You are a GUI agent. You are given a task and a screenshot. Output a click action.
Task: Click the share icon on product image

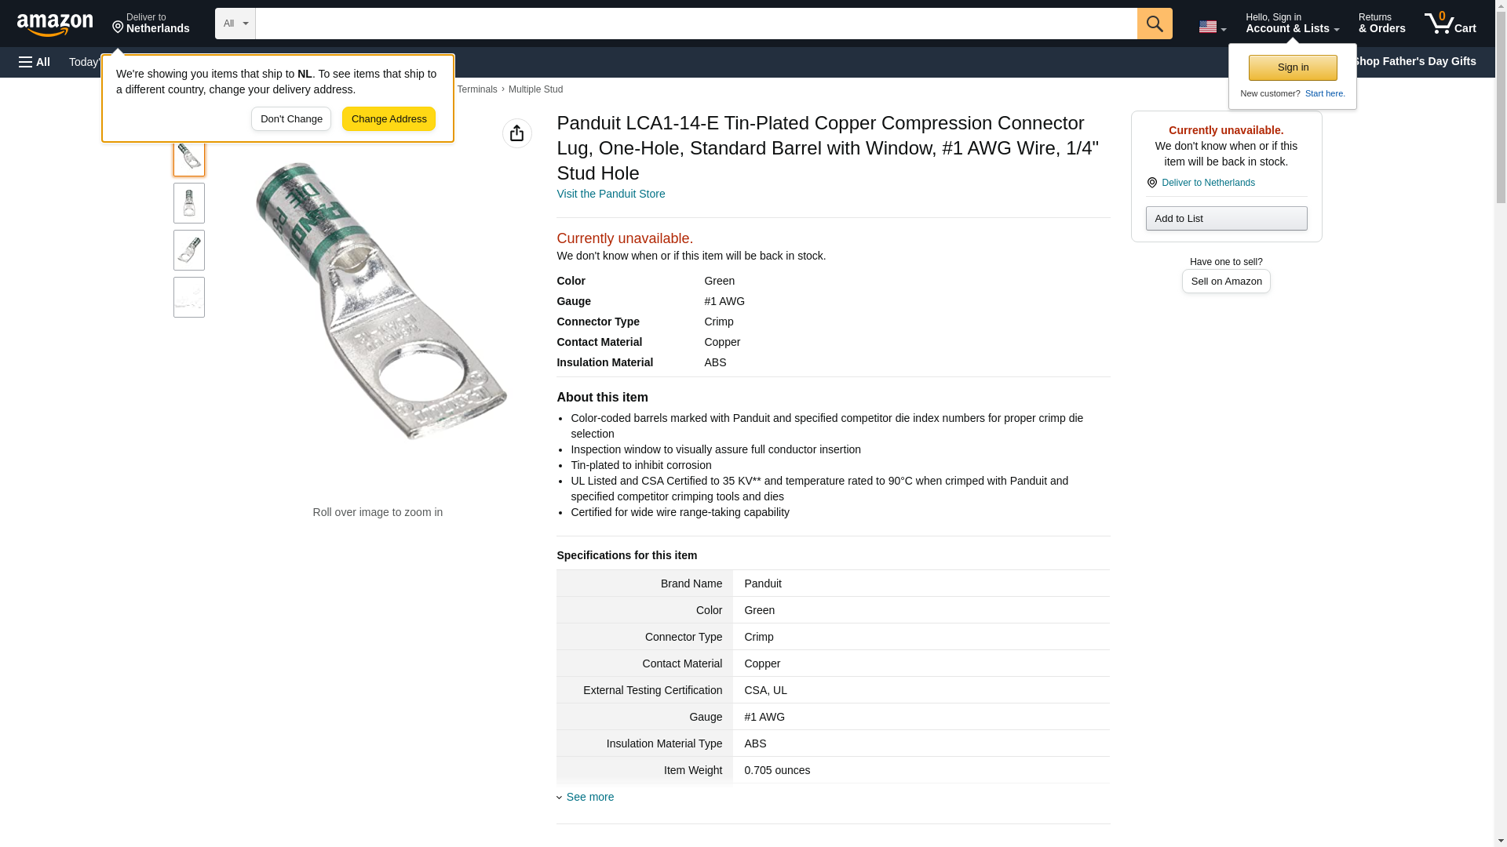click(x=516, y=133)
